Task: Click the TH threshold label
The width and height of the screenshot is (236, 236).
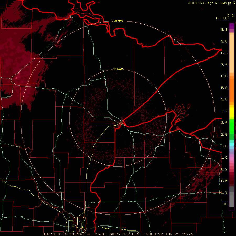Action: (225, 204)
